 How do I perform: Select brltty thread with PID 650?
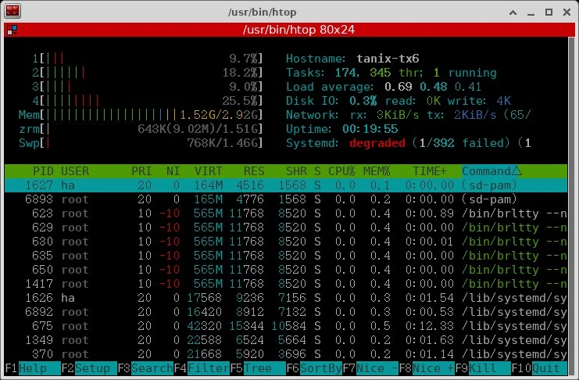click(x=286, y=270)
